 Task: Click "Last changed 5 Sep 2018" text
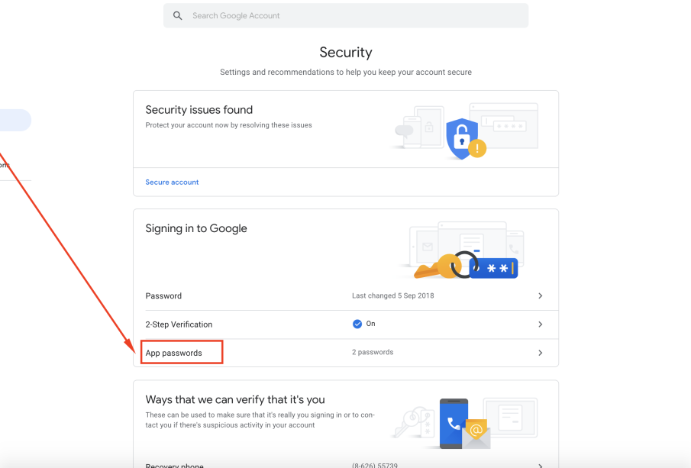(x=392, y=295)
